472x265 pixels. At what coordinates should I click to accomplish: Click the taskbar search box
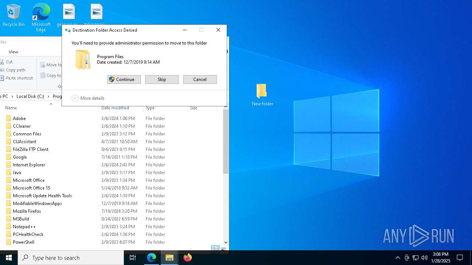click(x=71, y=258)
